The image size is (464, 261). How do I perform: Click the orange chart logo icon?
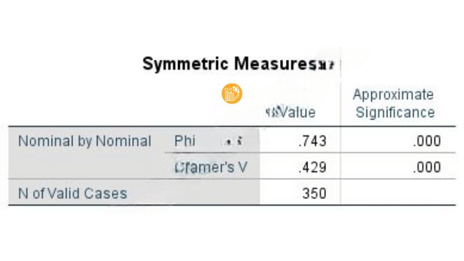coord(231,93)
